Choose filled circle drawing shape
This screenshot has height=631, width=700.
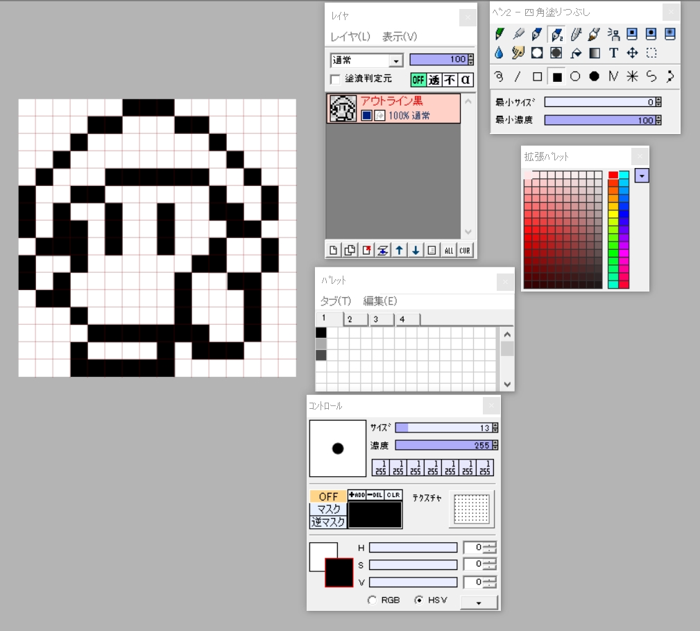[595, 77]
